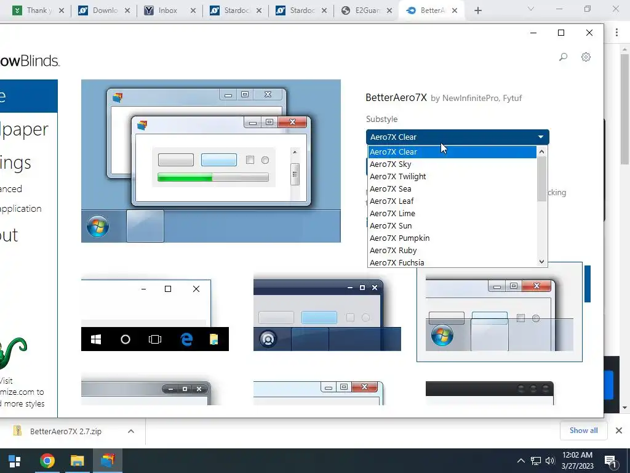The width and height of the screenshot is (630, 473).
Task: Close the Download browser tab
Action: pyautogui.click(x=127, y=11)
